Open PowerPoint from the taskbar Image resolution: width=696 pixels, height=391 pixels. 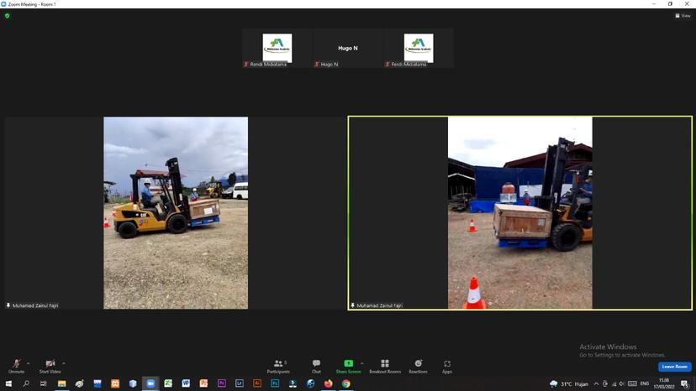tap(203, 383)
